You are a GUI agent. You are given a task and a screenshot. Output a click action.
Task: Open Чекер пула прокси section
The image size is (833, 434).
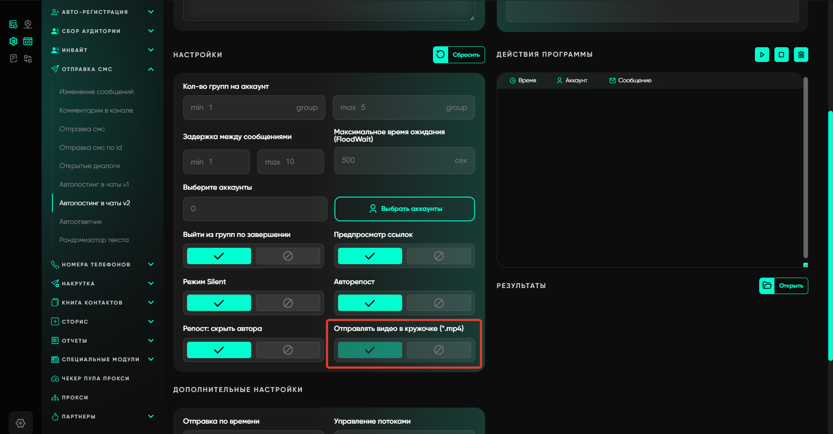(x=95, y=378)
